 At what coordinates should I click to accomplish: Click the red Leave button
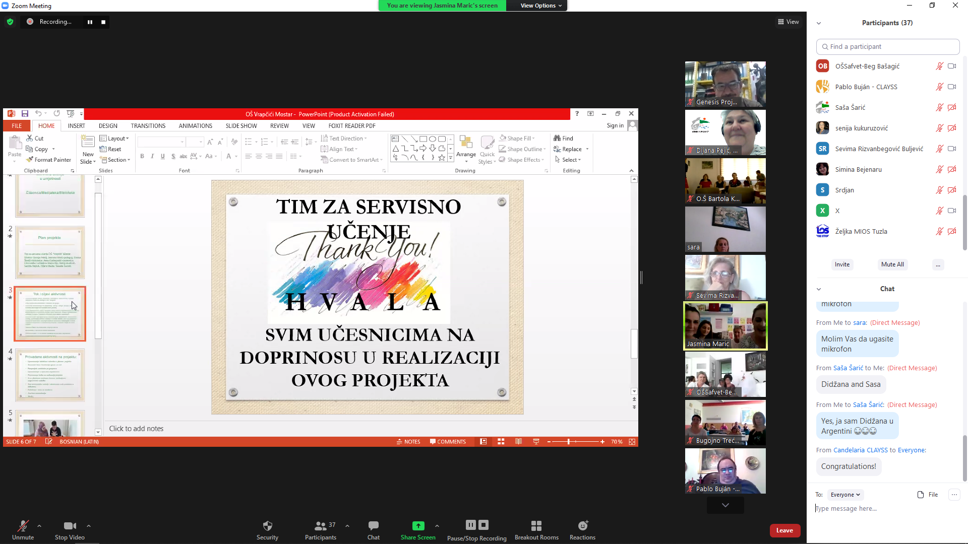click(784, 530)
